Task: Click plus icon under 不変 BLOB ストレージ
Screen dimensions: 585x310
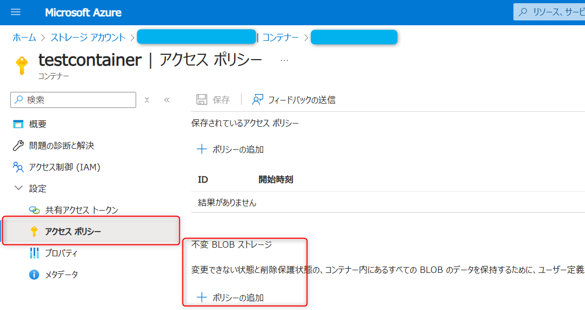Action: coord(202,297)
